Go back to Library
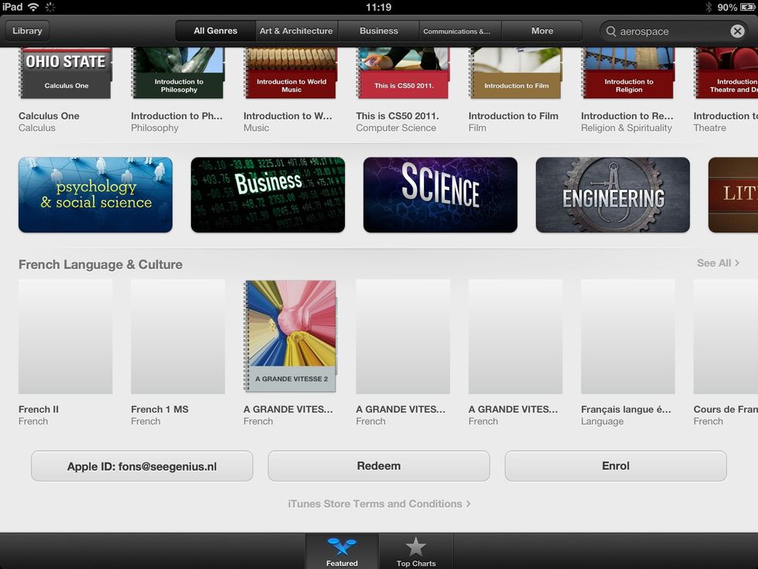758x569 pixels. click(28, 31)
